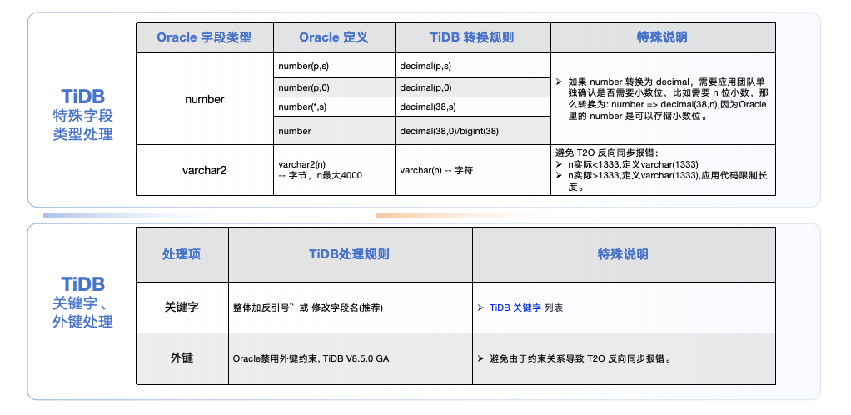The height and width of the screenshot is (415, 851).
Task: Click the number(p,0) definition cell
Action: (x=333, y=87)
